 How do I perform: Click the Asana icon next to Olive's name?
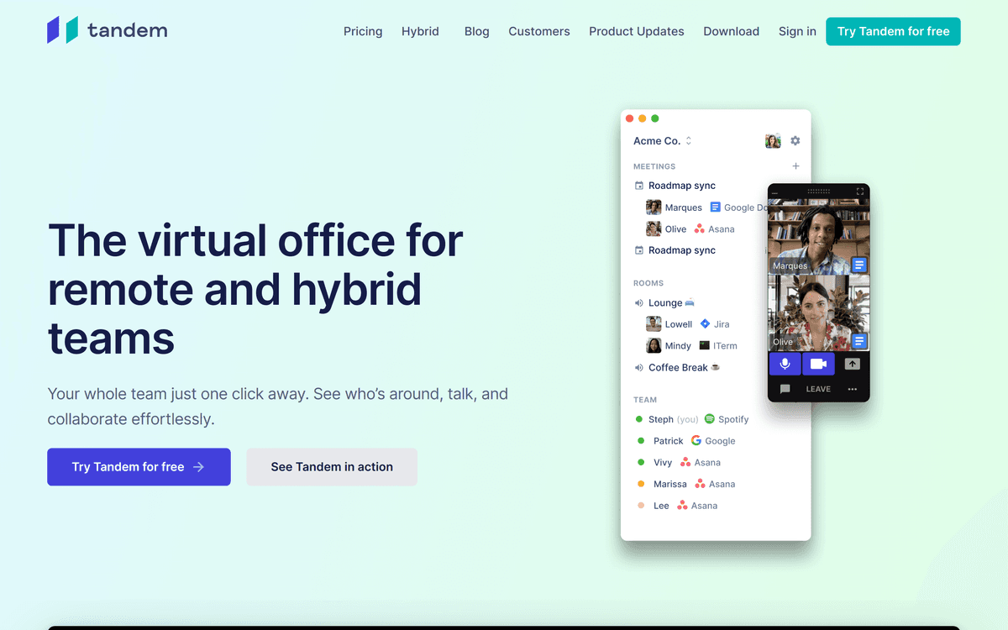pyautogui.click(x=699, y=229)
